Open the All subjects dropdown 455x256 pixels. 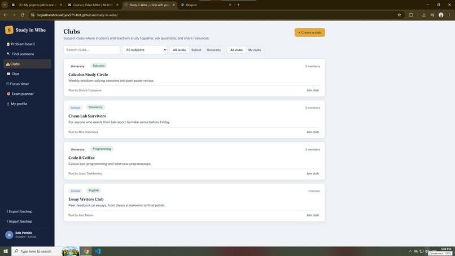[145, 50]
